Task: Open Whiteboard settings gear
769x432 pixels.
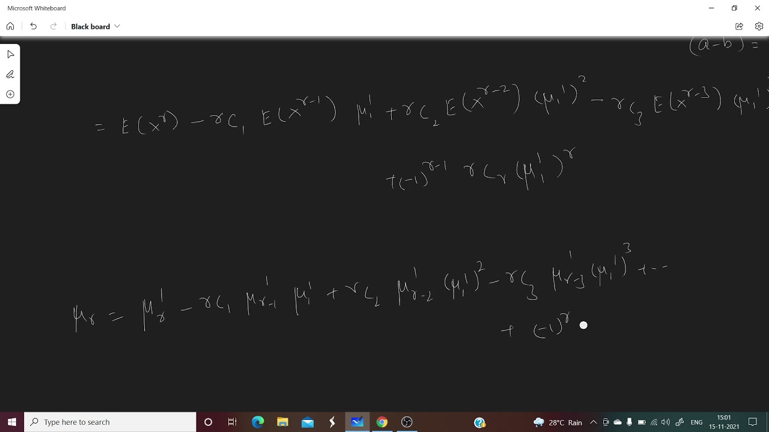Action: (x=759, y=26)
